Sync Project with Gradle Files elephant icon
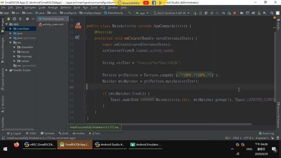The height and width of the screenshot is (158, 281). point(253,13)
